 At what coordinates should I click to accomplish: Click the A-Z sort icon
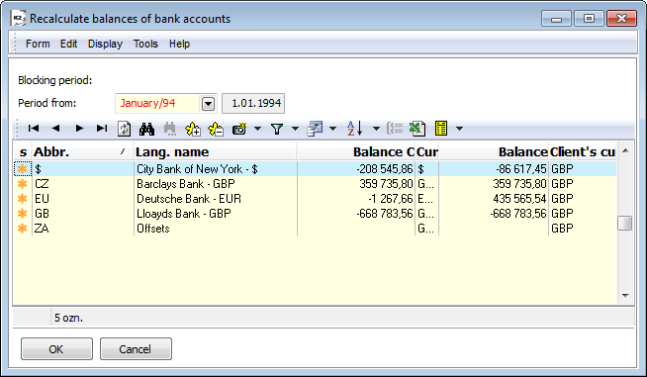coord(355,129)
